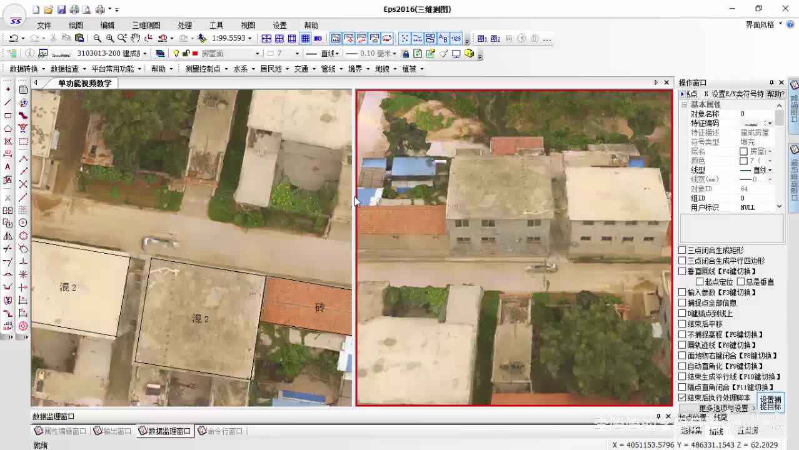Click the 图1 view icon
The width and height of the screenshot is (799, 450).
(x=483, y=38)
